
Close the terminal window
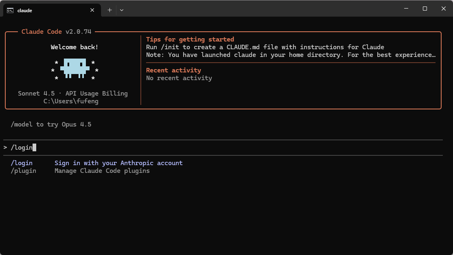(444, 9)
